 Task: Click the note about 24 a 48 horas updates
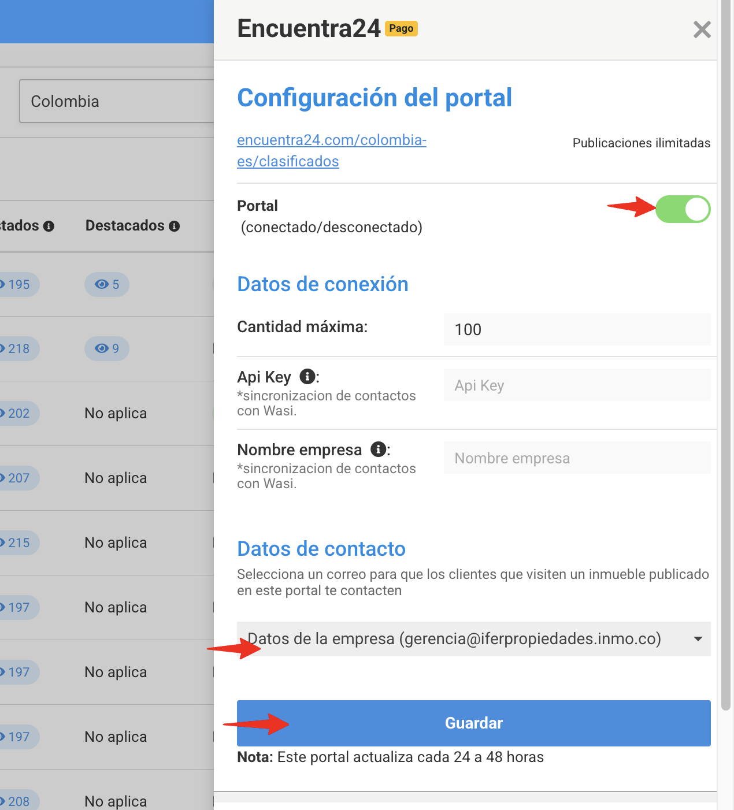(x=390, y=757)
